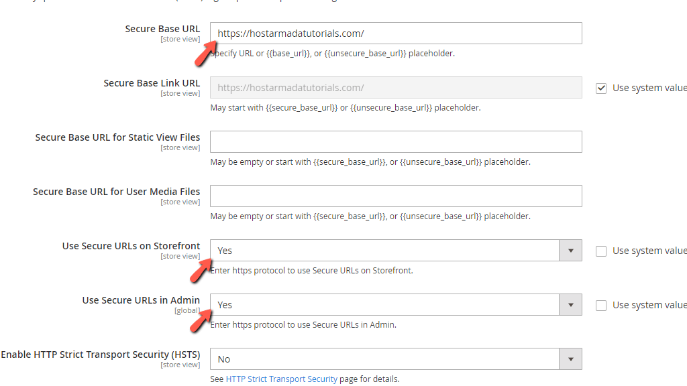Click 'Secure Base URL for User Media Files' label
The height and width of the screenshot is (386, 687).
click(116, 192)
